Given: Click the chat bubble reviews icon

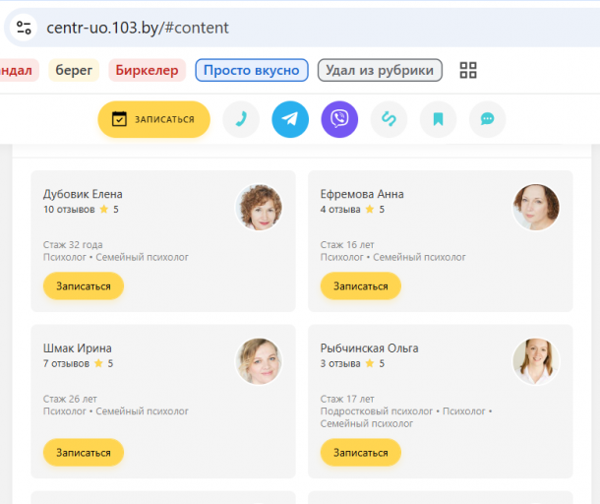Looking at the screenshot, I should click(488, 119).
